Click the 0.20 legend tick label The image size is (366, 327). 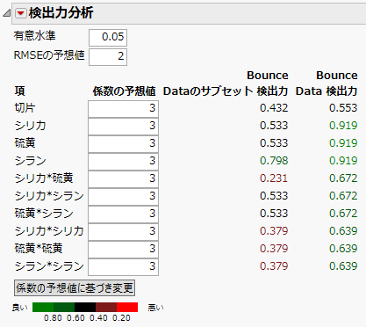coord(121,318)
